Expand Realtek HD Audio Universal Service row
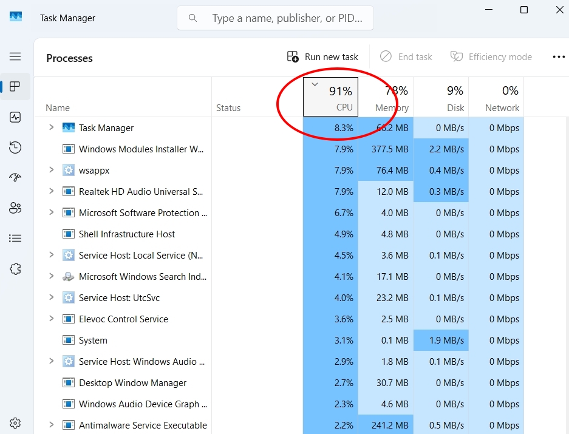This screenshot has height=434, width=569. click(52, 191)
